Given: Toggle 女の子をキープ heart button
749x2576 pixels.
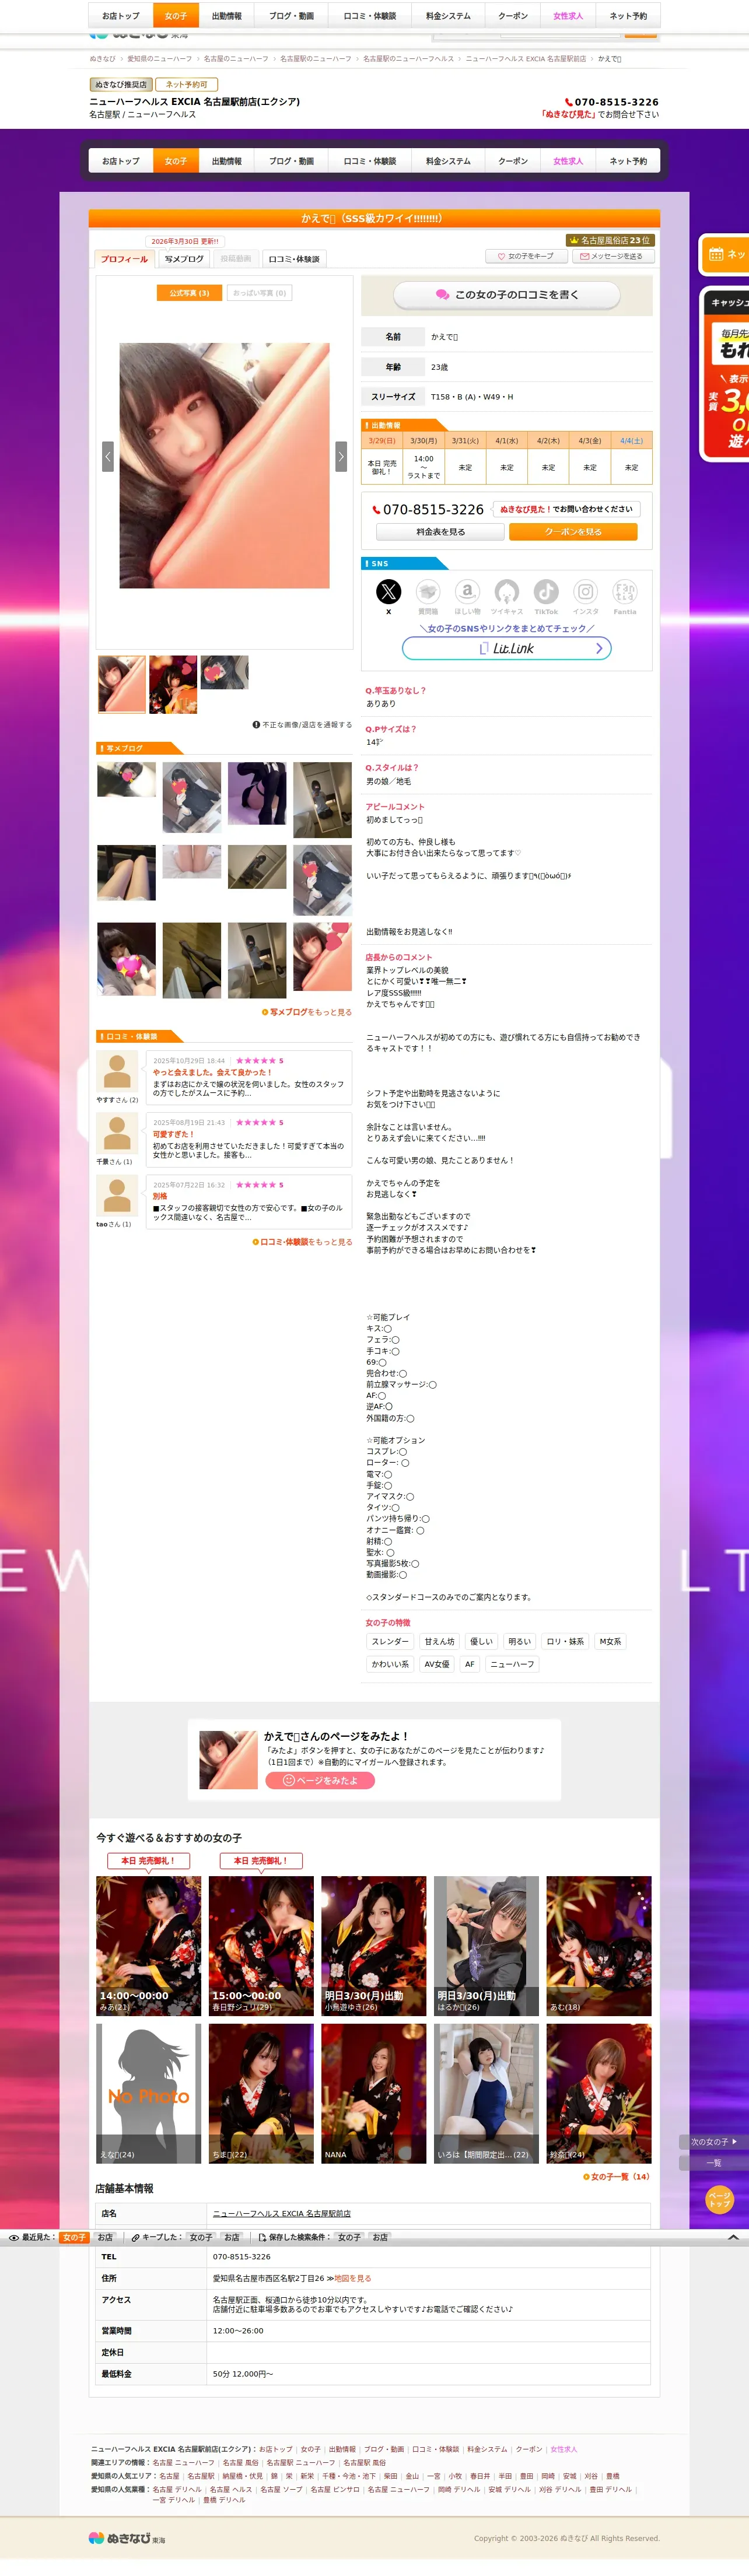Looking at the screenshot, I should pos(526,256).
